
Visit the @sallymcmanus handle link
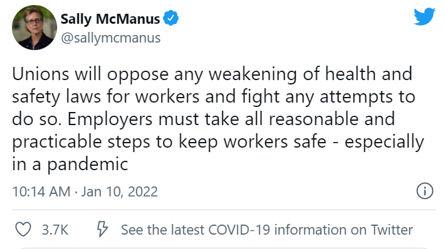pos(111,38)
